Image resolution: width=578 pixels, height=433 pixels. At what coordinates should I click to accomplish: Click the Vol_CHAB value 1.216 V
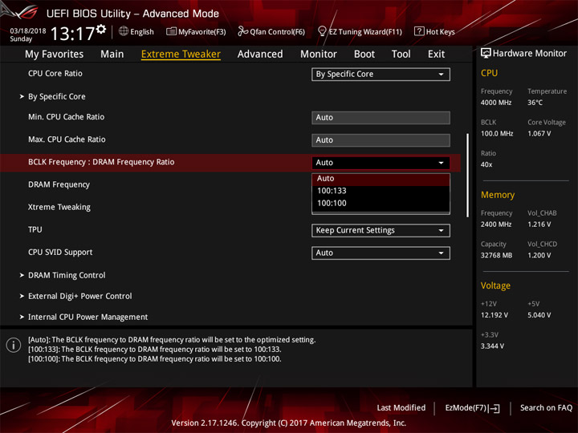coord(539,225)
